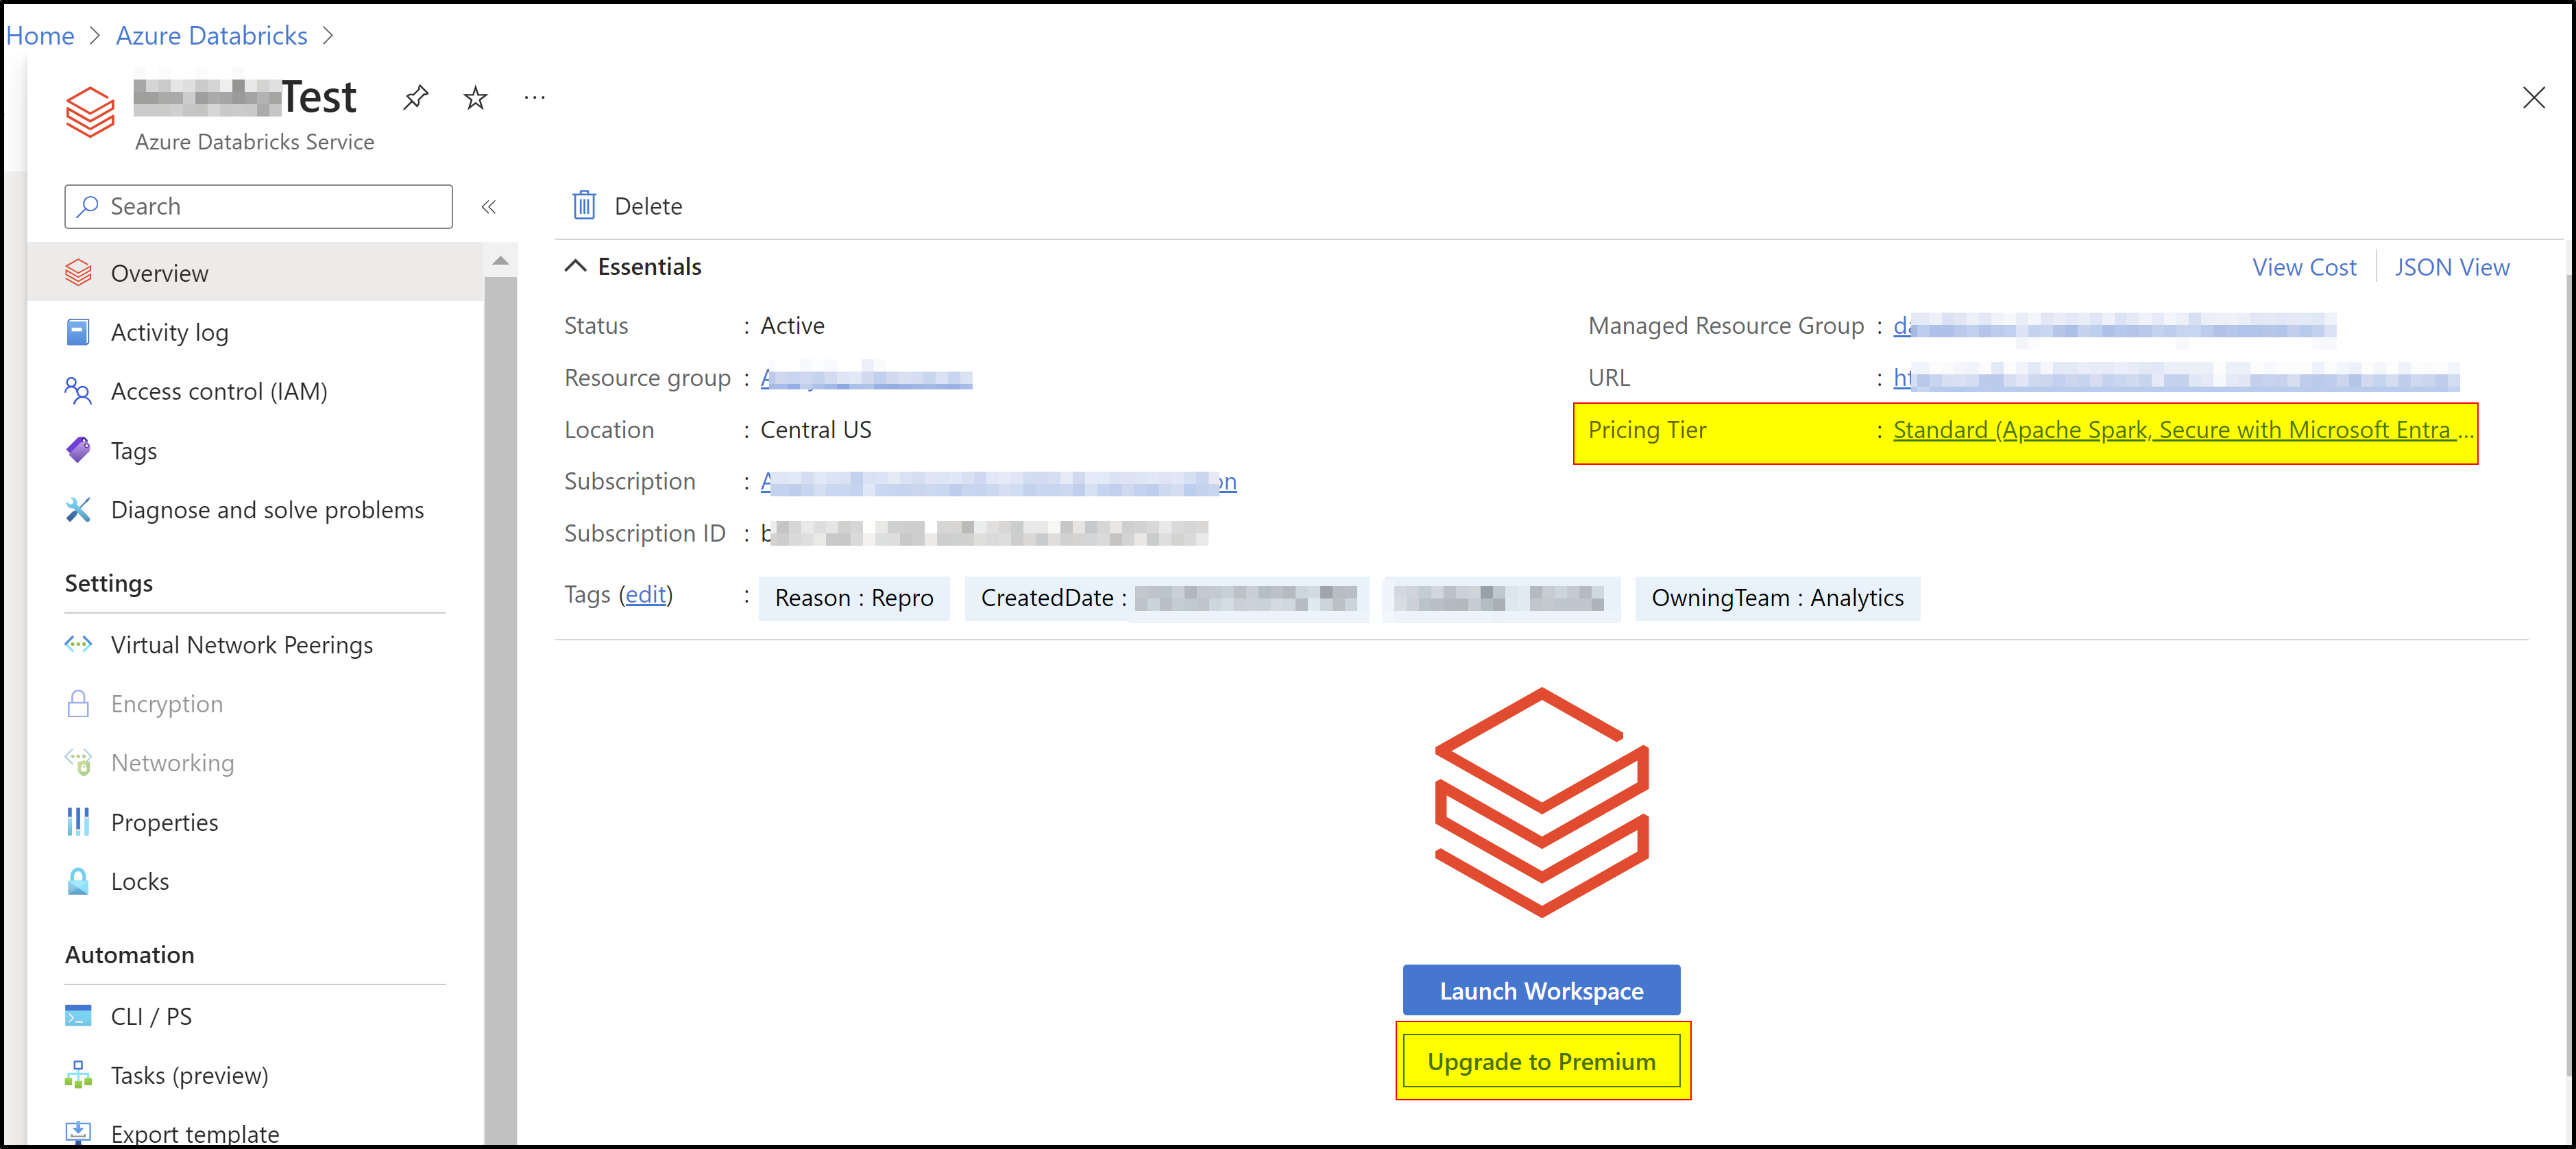Click the Launch Workspace button
Viewport: 2576px width, 1149px height.
click(x=1541, y=990)
